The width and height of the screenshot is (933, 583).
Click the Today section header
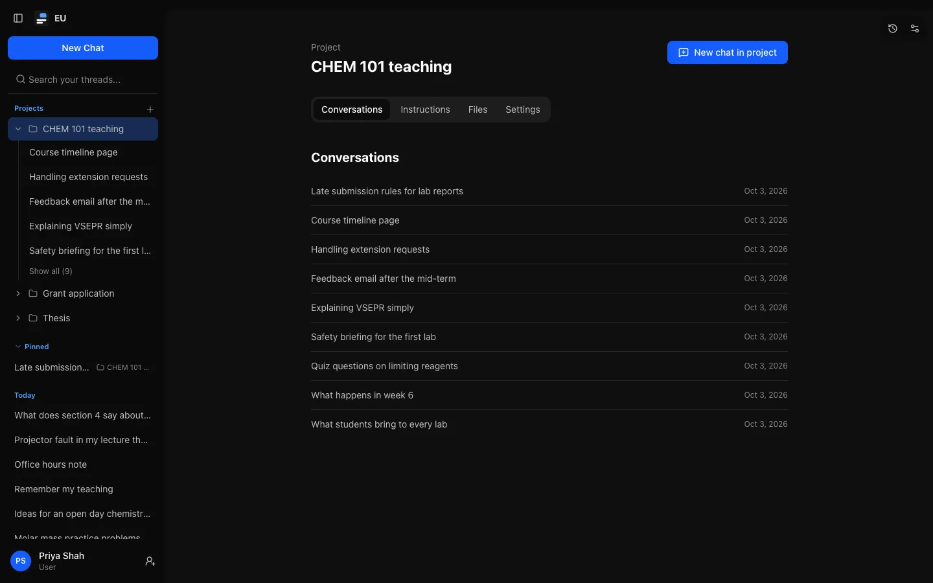click(25, 395)
